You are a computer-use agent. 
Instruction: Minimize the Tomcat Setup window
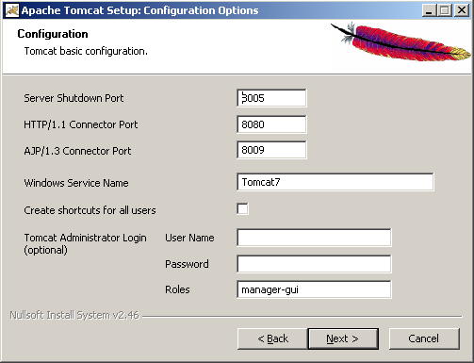tap(429, 10)
